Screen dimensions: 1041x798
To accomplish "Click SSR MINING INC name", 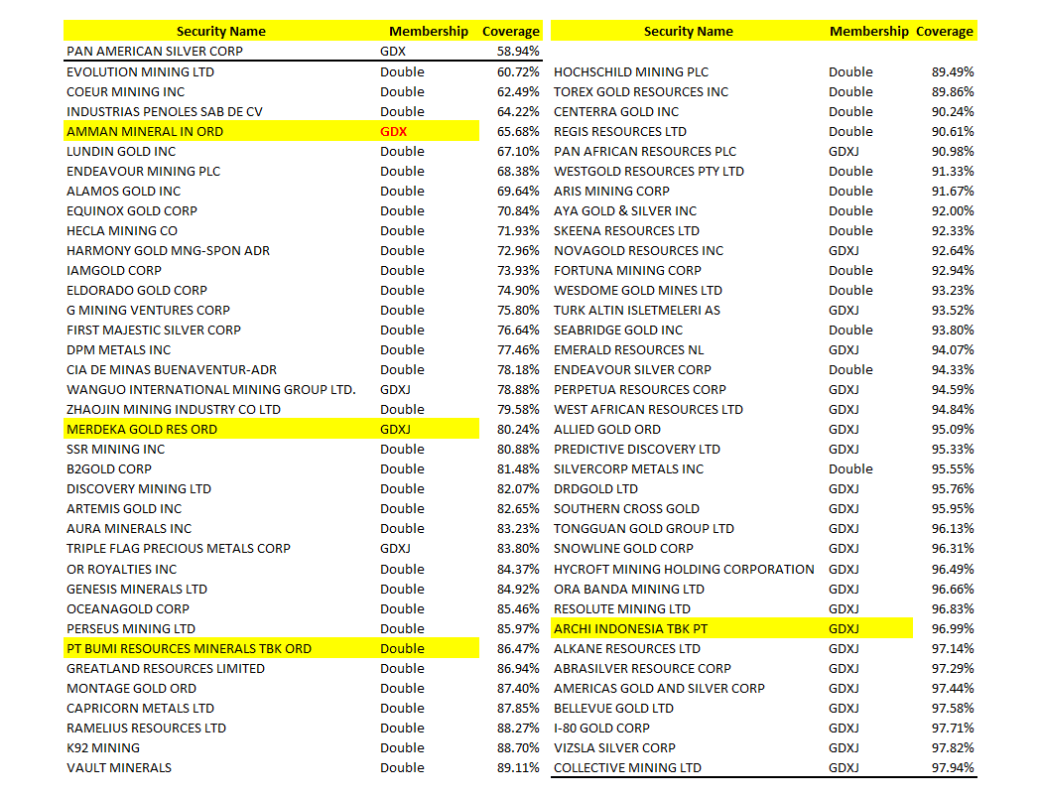I will [x=115, y=450].
